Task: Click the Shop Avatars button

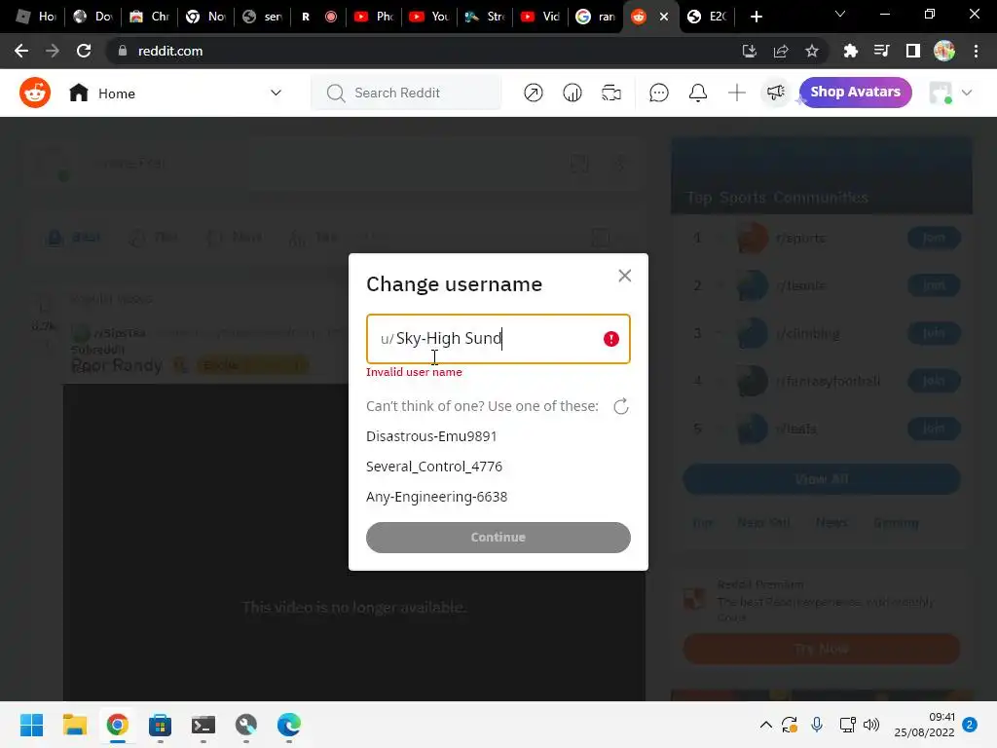Action: pyautogui.click(x=855, y=93)
